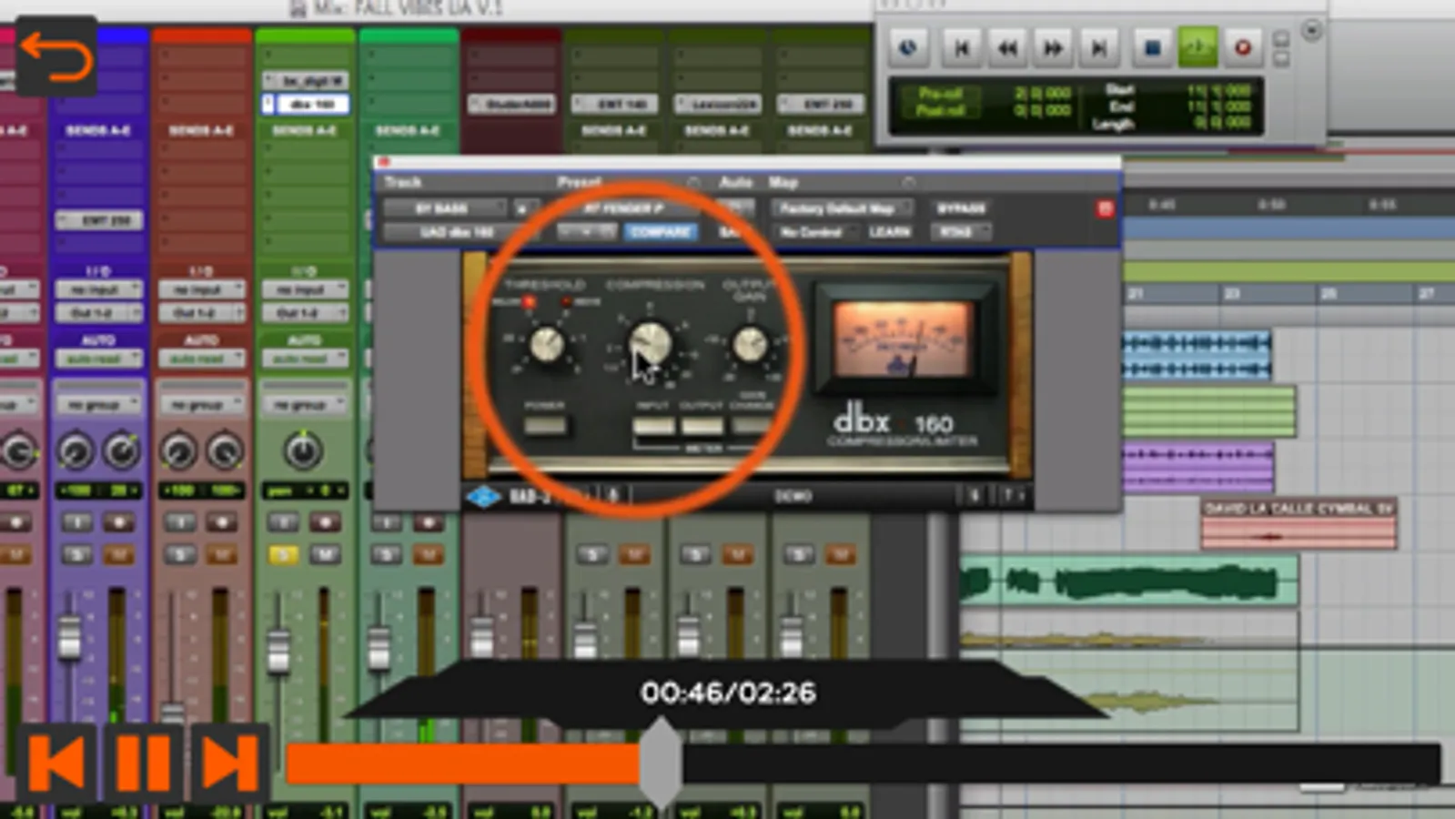Click the transport Rewind button
This screenshot has height=819, width=1455.
1007,47
